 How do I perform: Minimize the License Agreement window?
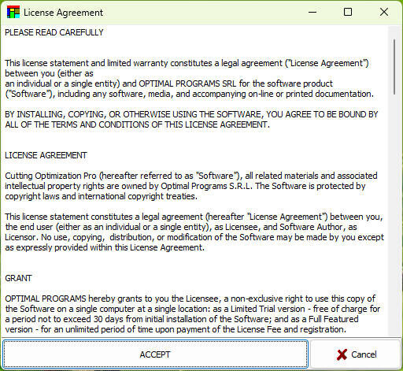pos(312,12)
